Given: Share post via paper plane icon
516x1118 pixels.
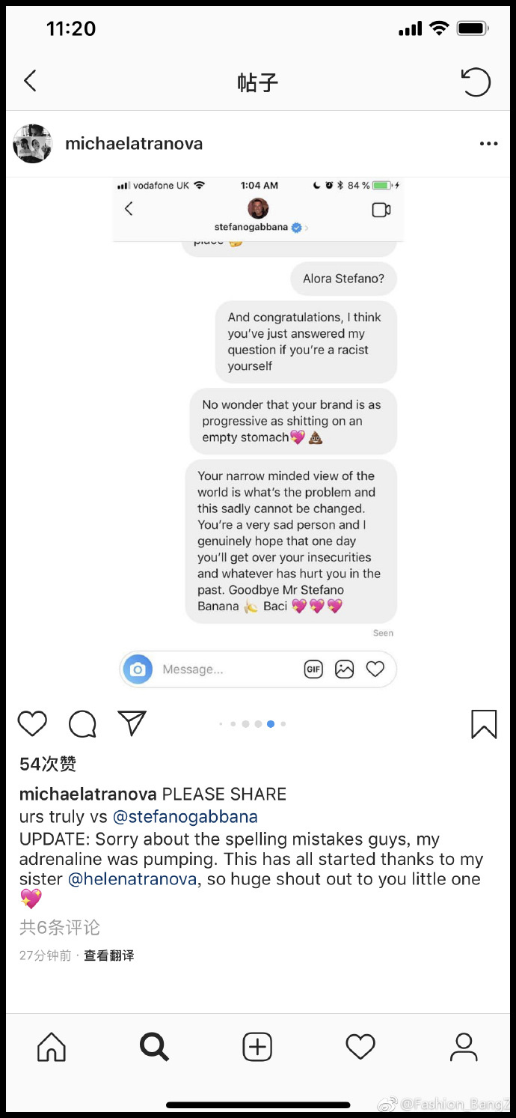Looking at the screenshot, I should [132, 723].
